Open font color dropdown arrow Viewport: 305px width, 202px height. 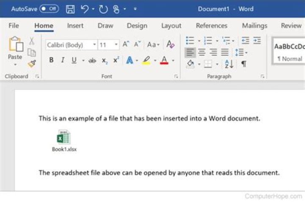[x=173, y=60]
